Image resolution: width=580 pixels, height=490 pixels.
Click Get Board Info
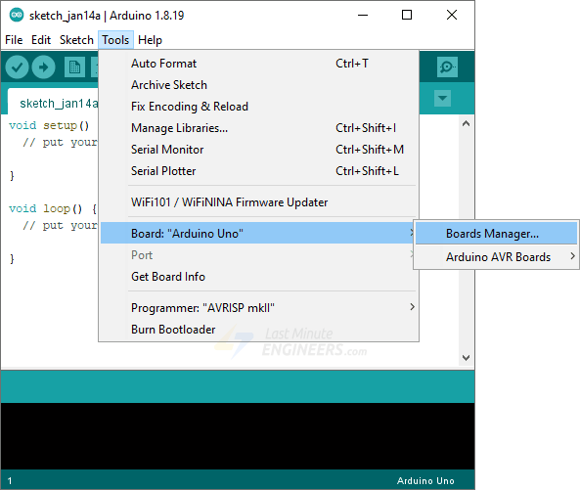259,277
